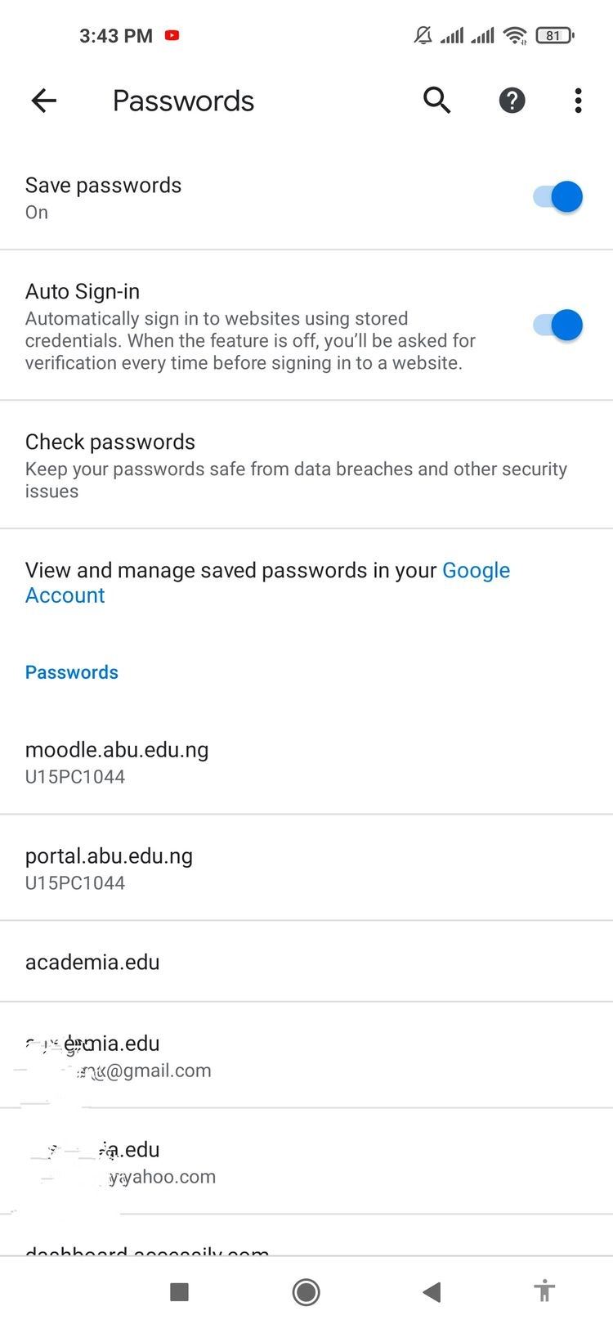Screen dimensions: 613x1329
Task: Tap the YouTube notification icon in status bar
Action: point(172,35)
